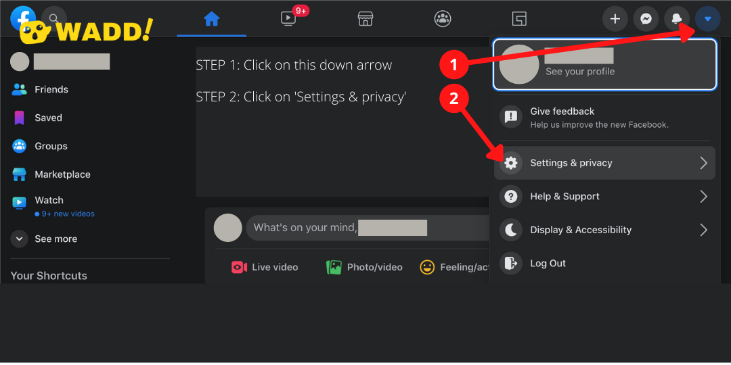Start a Live video post

tap(265, 267)
